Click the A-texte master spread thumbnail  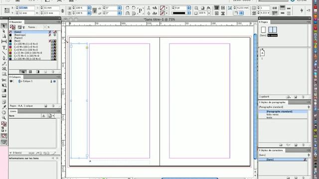(x=273, y=30)
